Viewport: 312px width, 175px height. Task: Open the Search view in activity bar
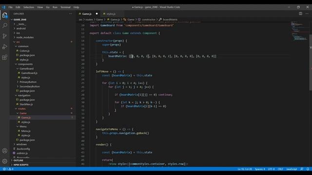pos(4,26)
